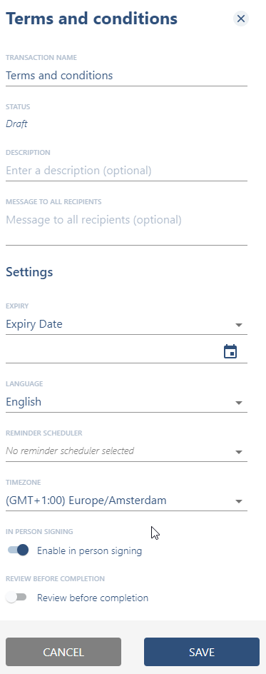Click the Message to all recipients field
The width and height of the screenshot is (266, 674).
click(126, 228)
